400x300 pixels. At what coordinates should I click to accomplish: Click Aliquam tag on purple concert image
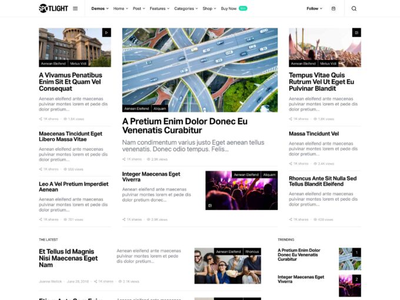tap(269, 175)
